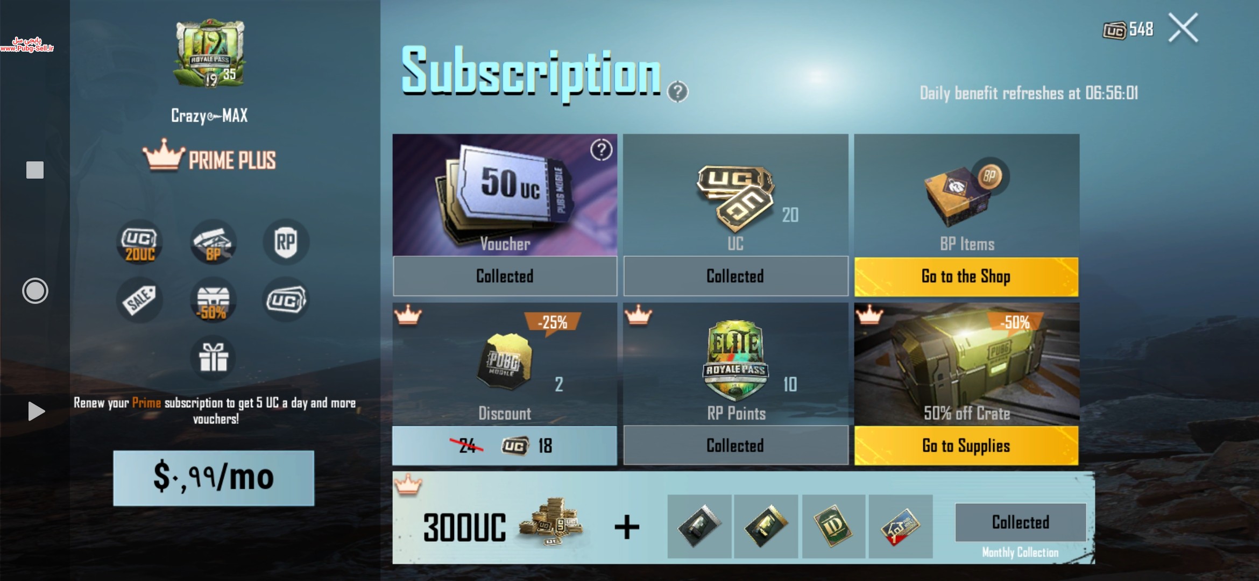This screenshot has height=581, width=1259.
Task: Open help icon beside Subscription title
Action: [678, 92]
